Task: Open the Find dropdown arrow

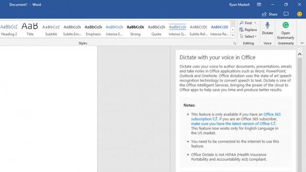Action: pos(255,23)
